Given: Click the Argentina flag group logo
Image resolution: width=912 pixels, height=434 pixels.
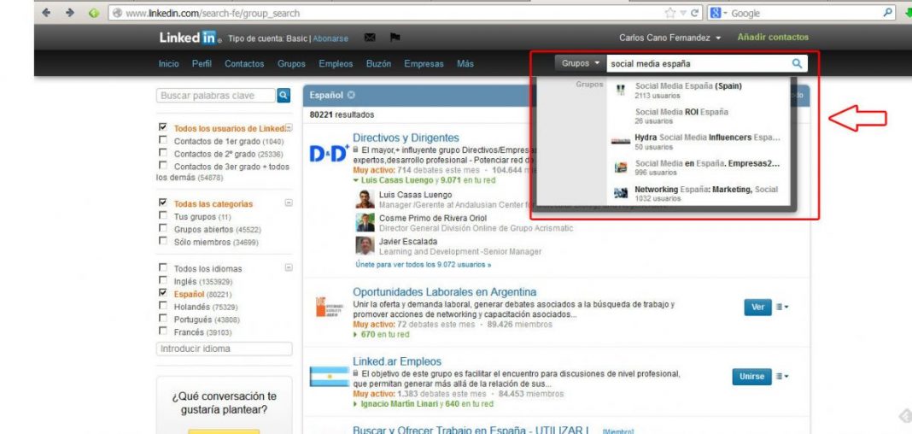Looking at the screenshot, I should [328, 378].
